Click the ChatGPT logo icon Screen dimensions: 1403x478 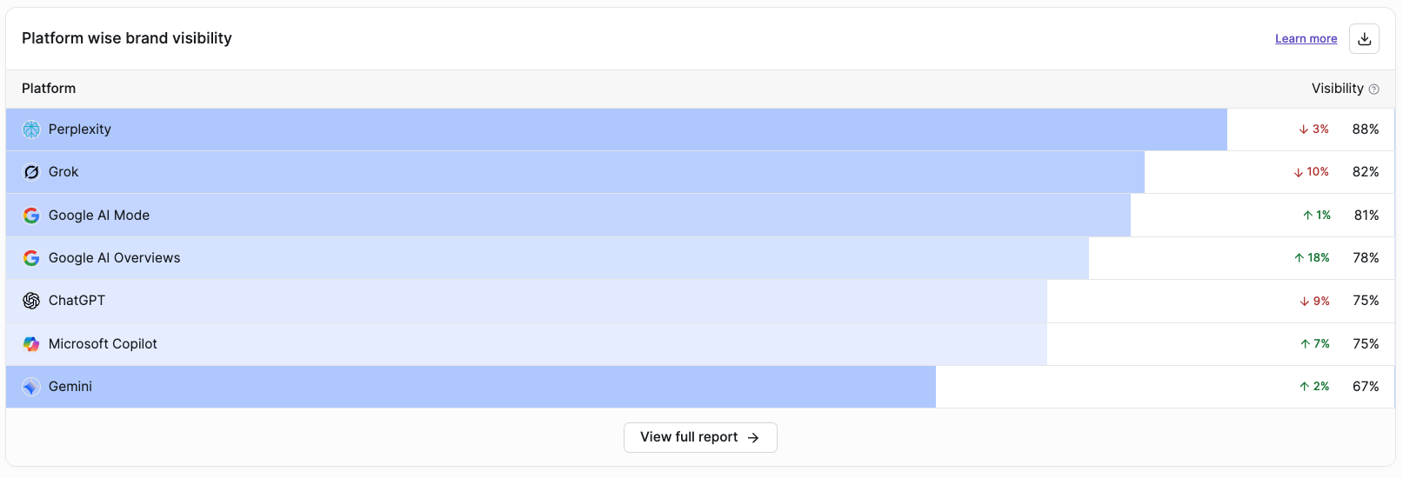(31, 301)
